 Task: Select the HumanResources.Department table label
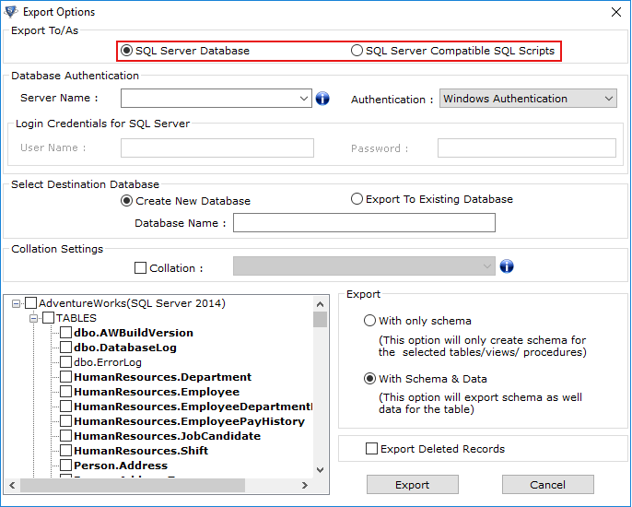pos(162,377)
